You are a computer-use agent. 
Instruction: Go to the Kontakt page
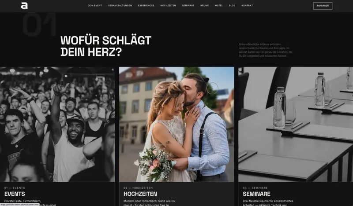pos(247,6)
